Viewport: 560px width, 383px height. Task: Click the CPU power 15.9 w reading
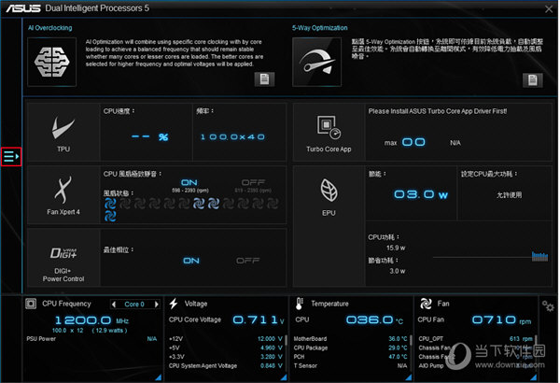coord(396,248)
